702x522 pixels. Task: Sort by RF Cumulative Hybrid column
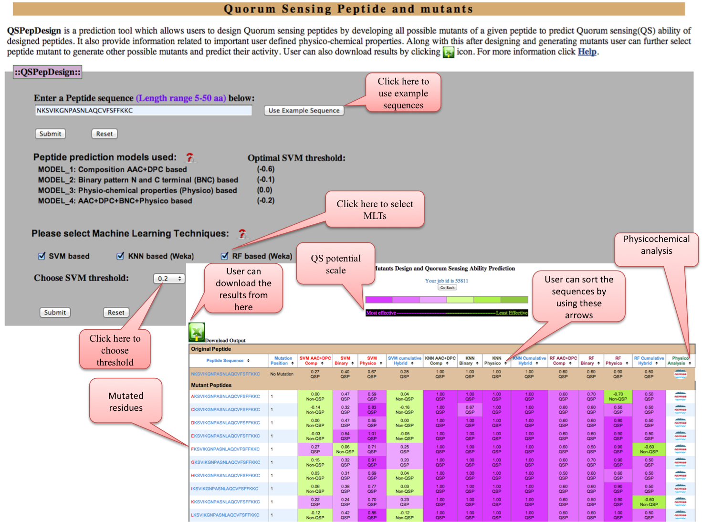[649, 361]
